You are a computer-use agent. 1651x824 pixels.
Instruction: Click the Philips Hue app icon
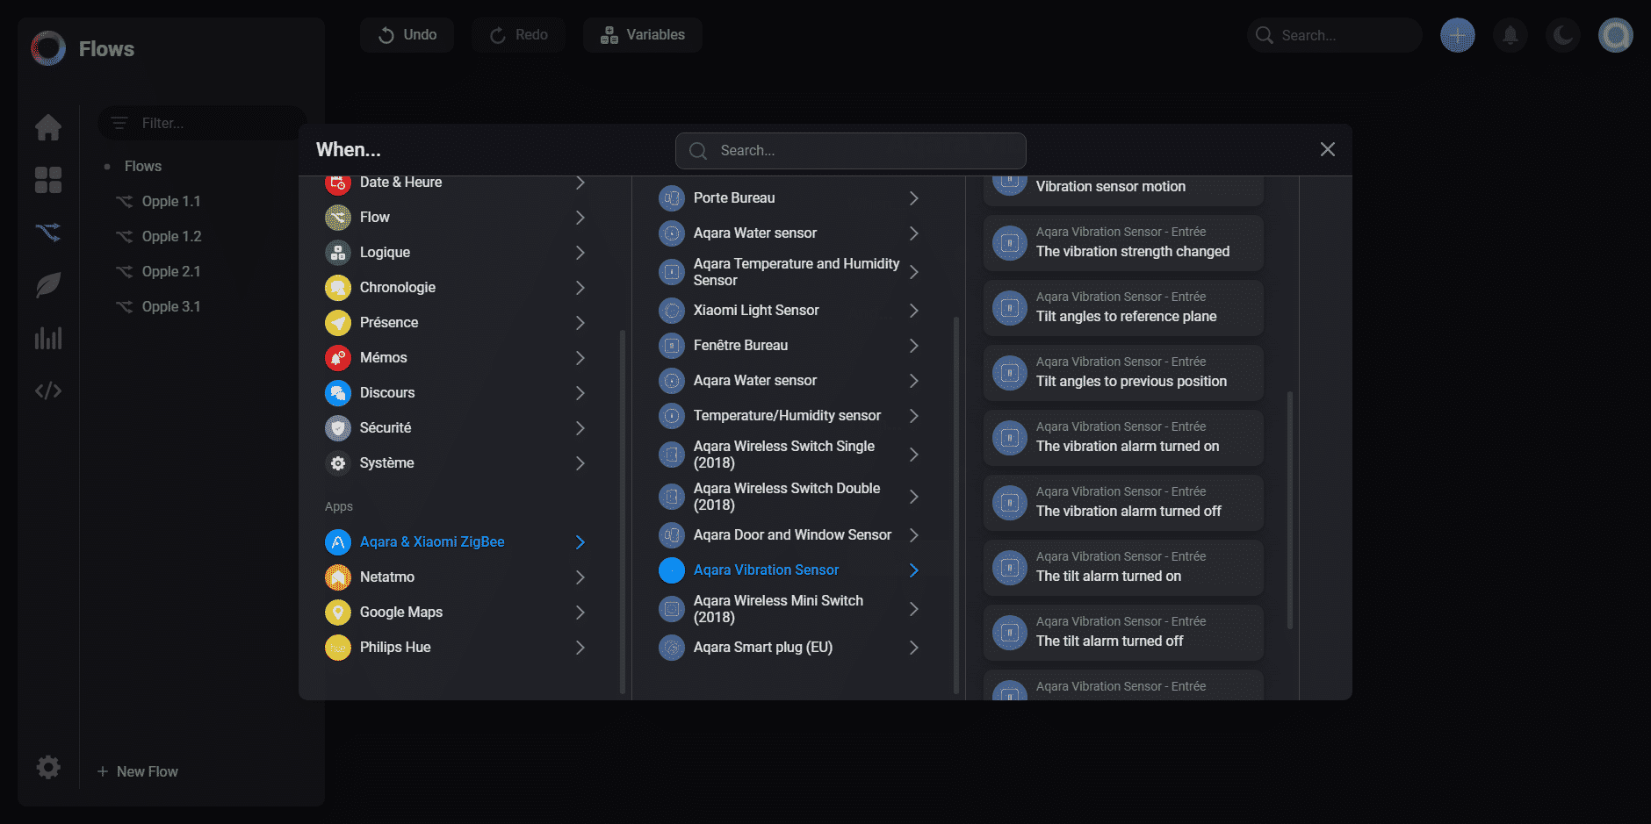coord(338,648)
